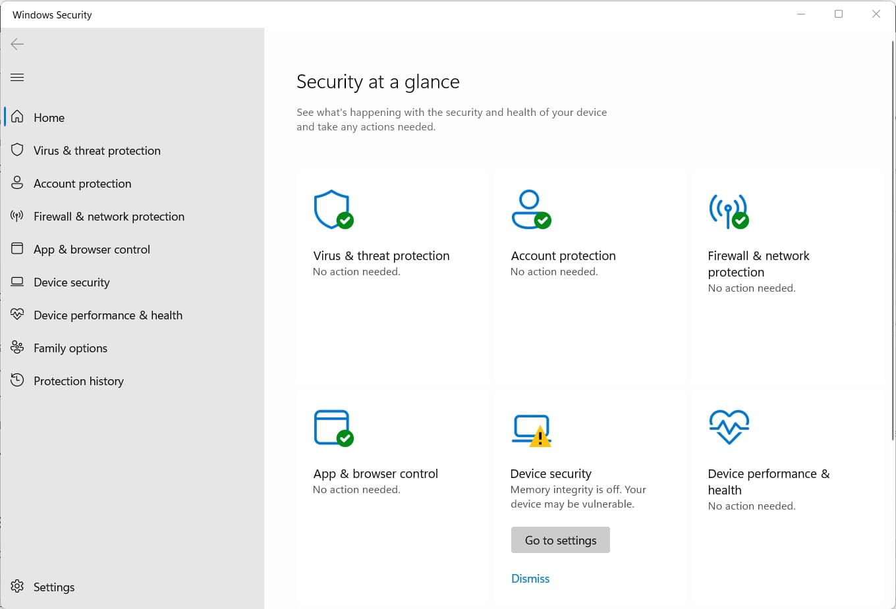The width and height of the screenshot is (896, 609).
Task: Open the App & browser control window tile icon
Action: click(x=333, y=427)
